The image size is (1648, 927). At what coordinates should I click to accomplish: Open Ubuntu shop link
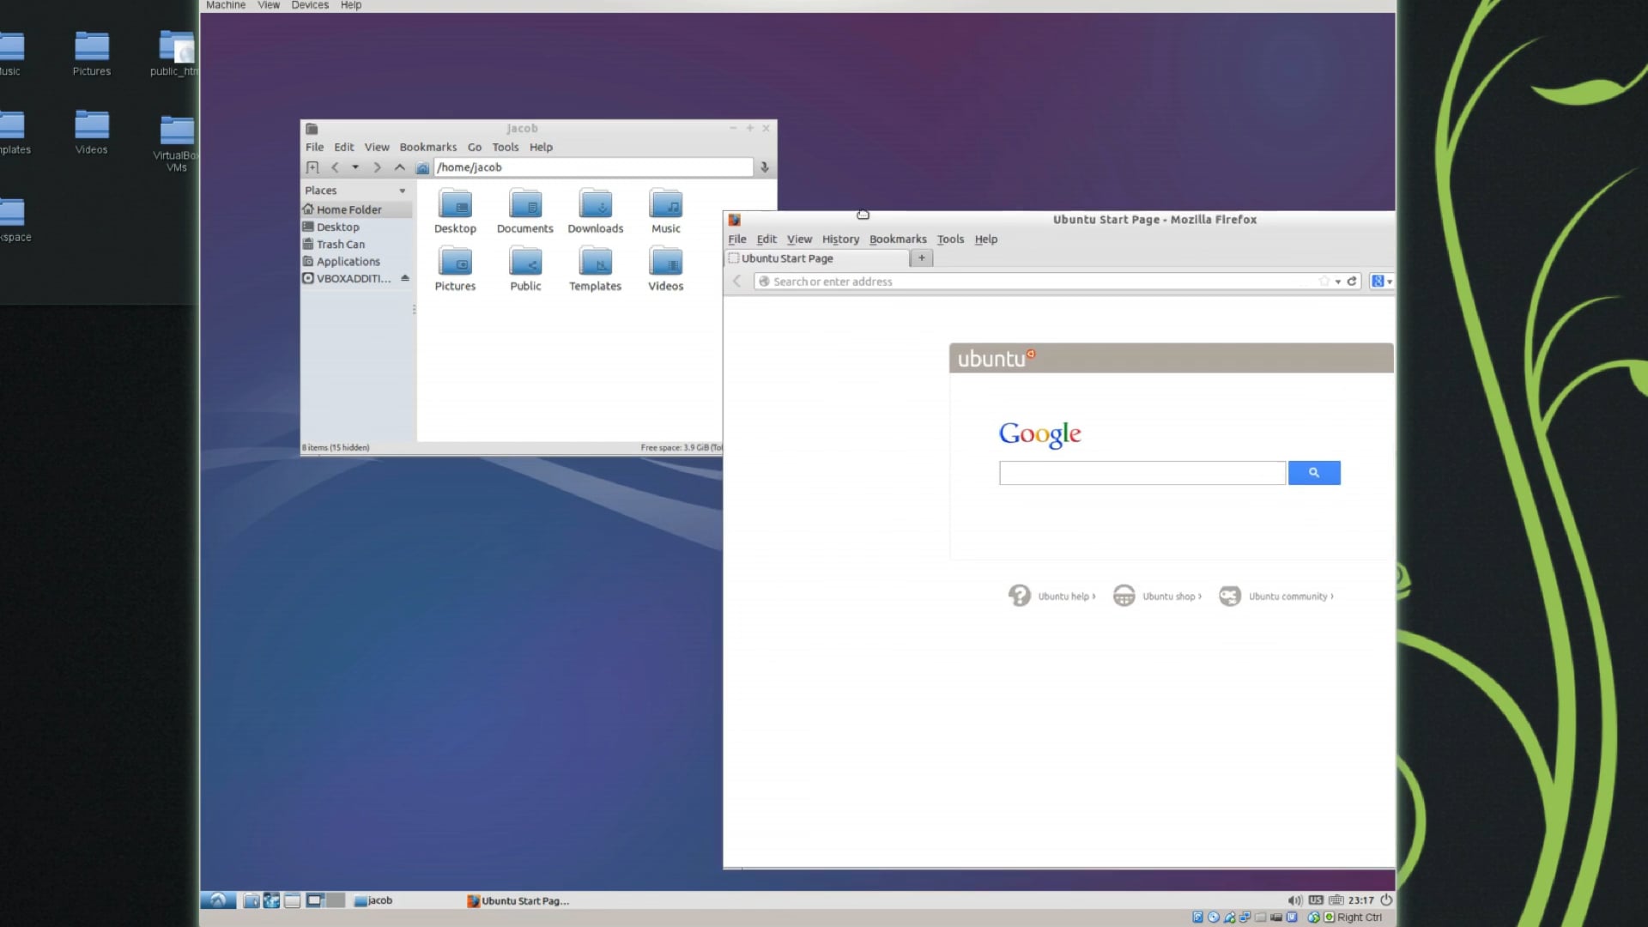1158,596
